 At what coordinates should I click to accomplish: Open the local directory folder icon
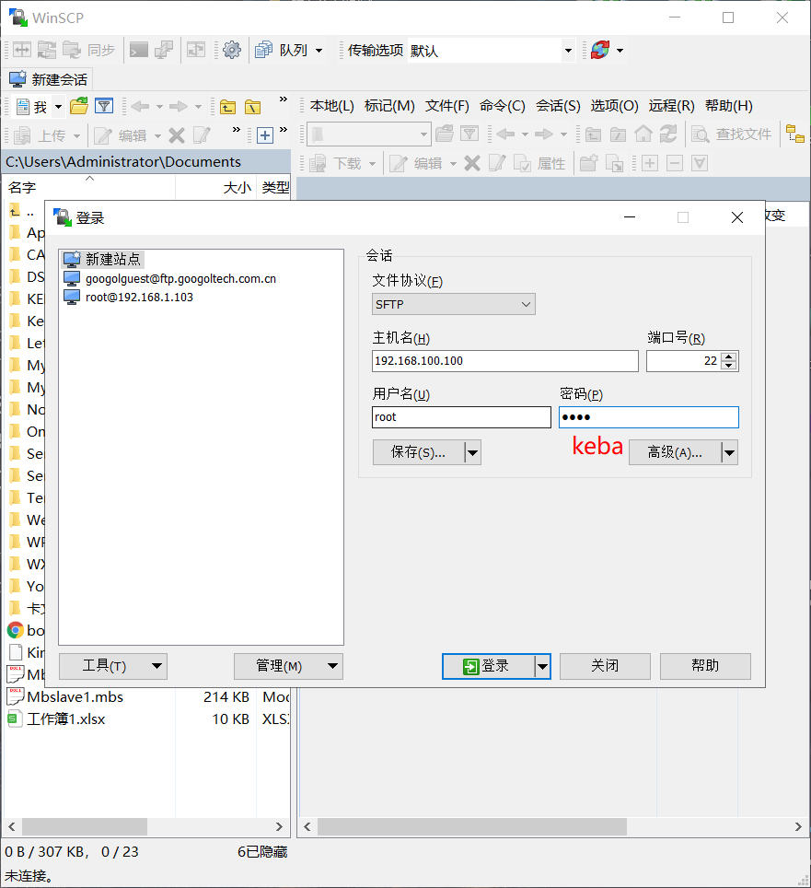[x=79, y=106]
